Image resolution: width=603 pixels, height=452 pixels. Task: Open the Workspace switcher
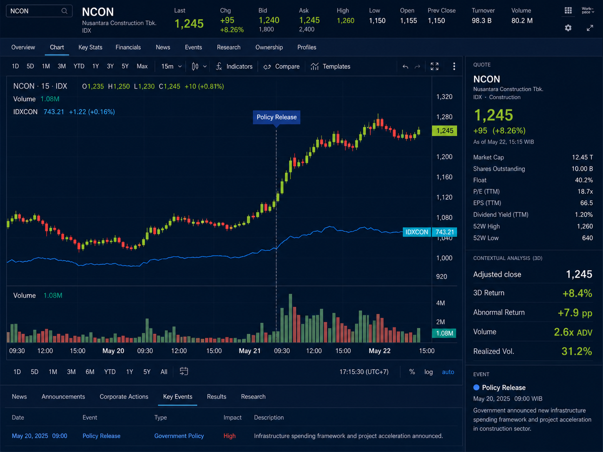click(x=588, y=10)
